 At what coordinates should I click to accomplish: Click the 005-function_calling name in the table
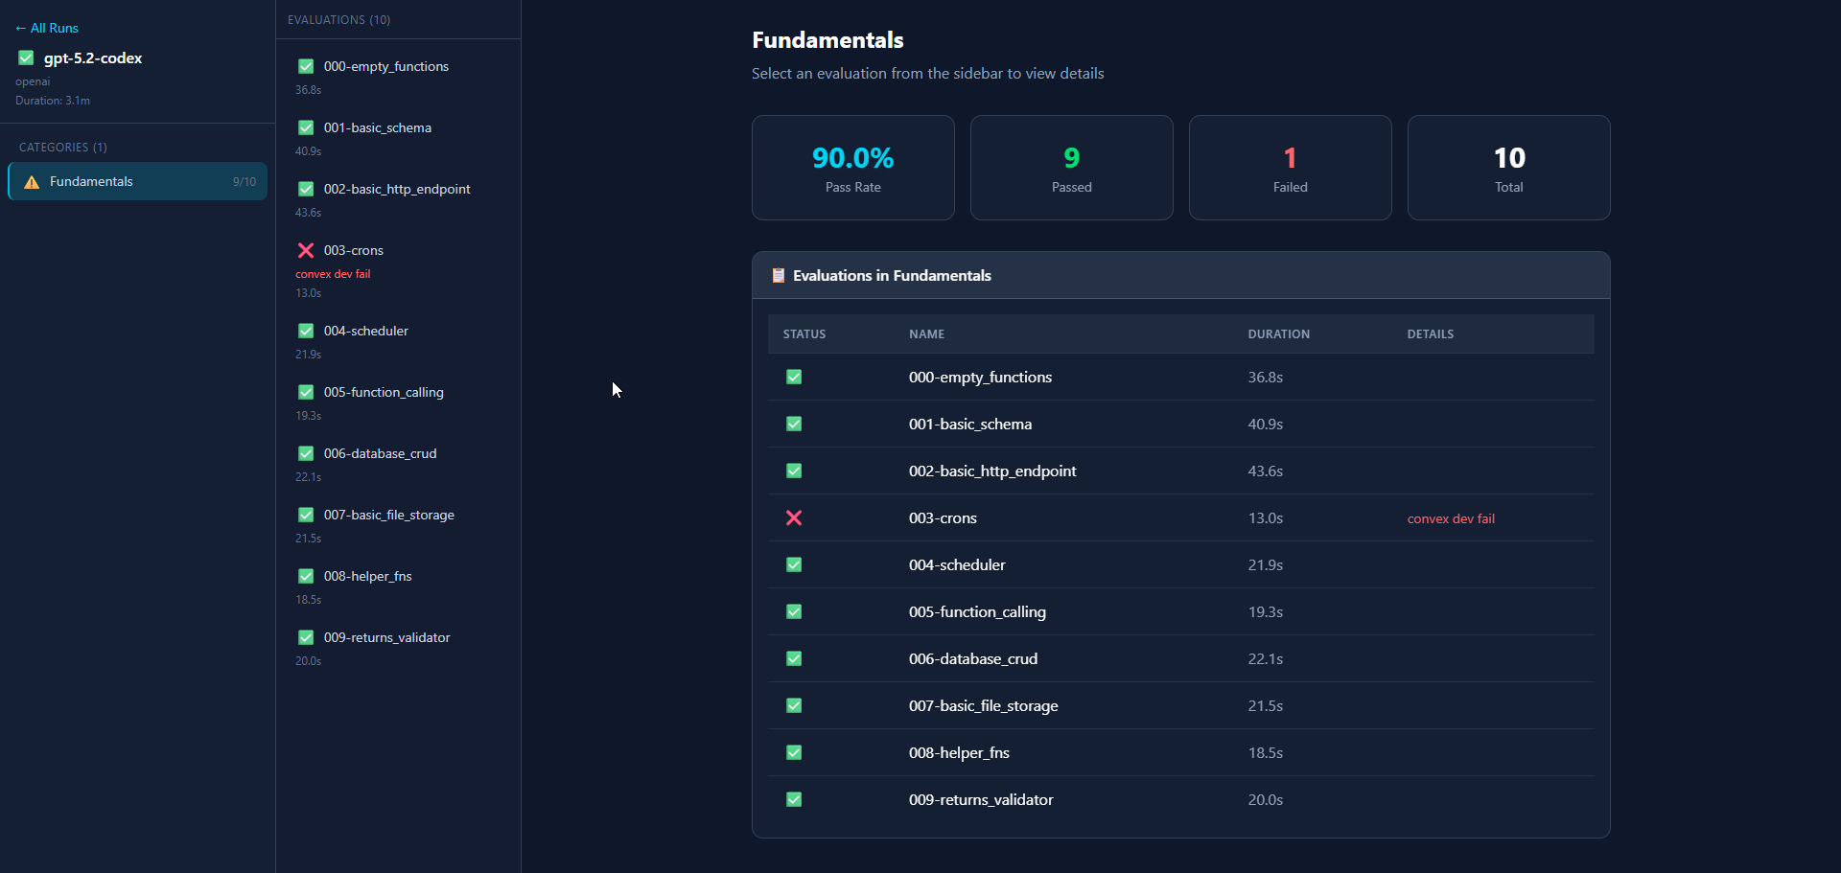click(x=977, y=612)
